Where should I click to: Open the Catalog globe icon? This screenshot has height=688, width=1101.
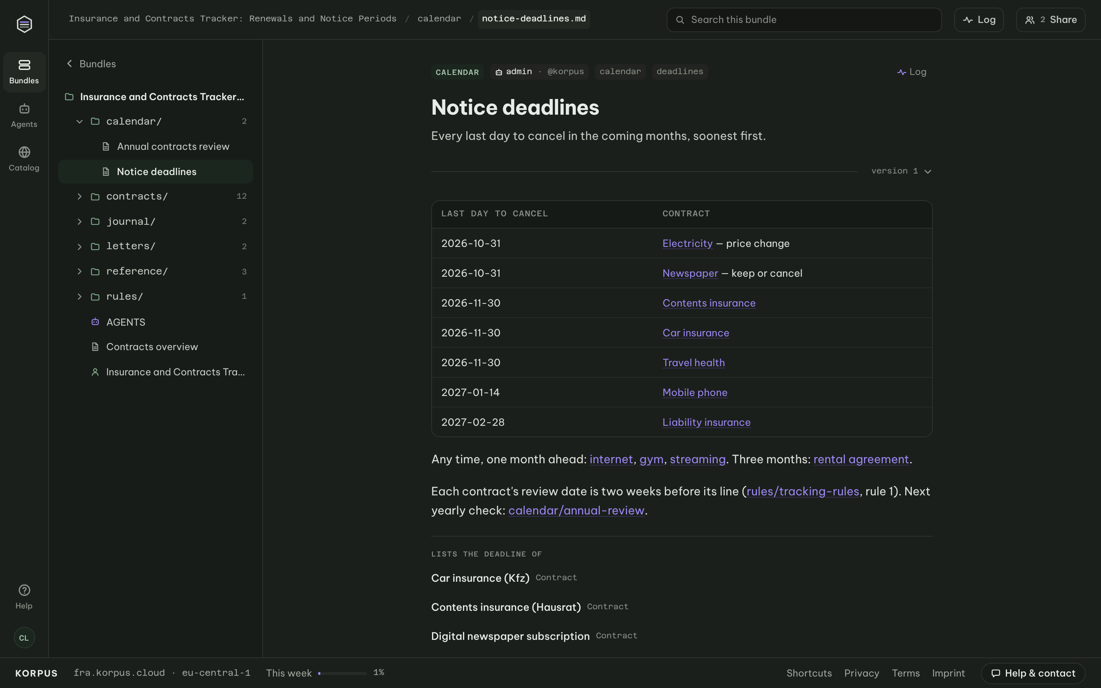(24, 152)
